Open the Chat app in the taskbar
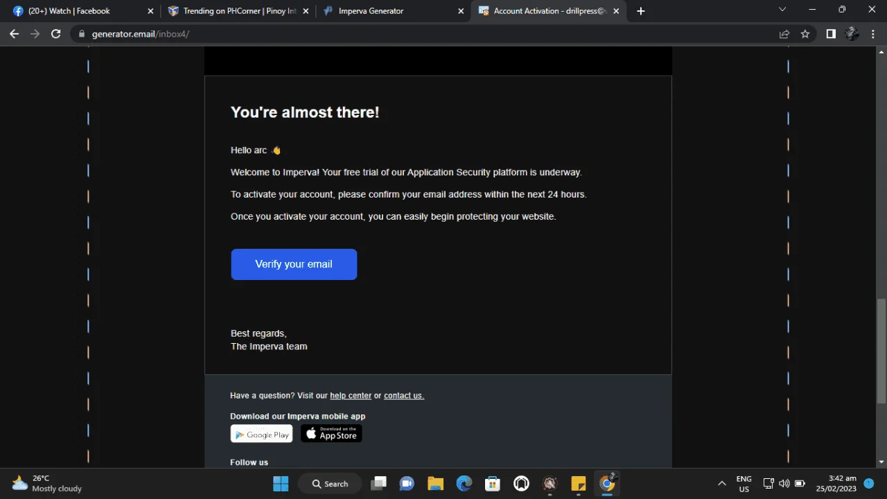 pyautogui.click(x=407, y=484)
